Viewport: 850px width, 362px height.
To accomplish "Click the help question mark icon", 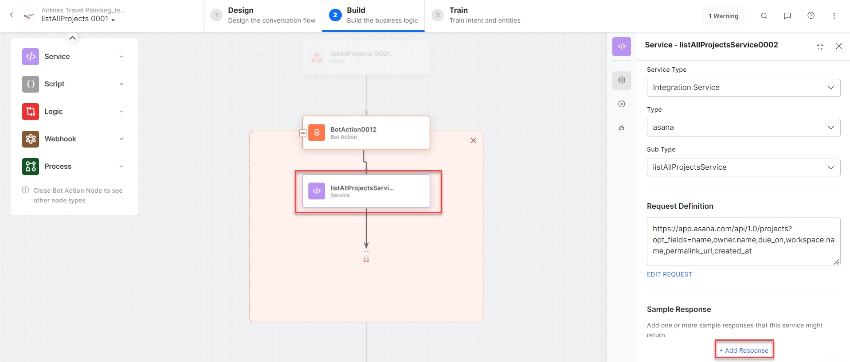I will pyautogui.click(x=811, y=16).
